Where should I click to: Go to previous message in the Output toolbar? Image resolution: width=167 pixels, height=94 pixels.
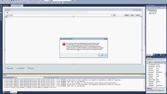point(49,78)
